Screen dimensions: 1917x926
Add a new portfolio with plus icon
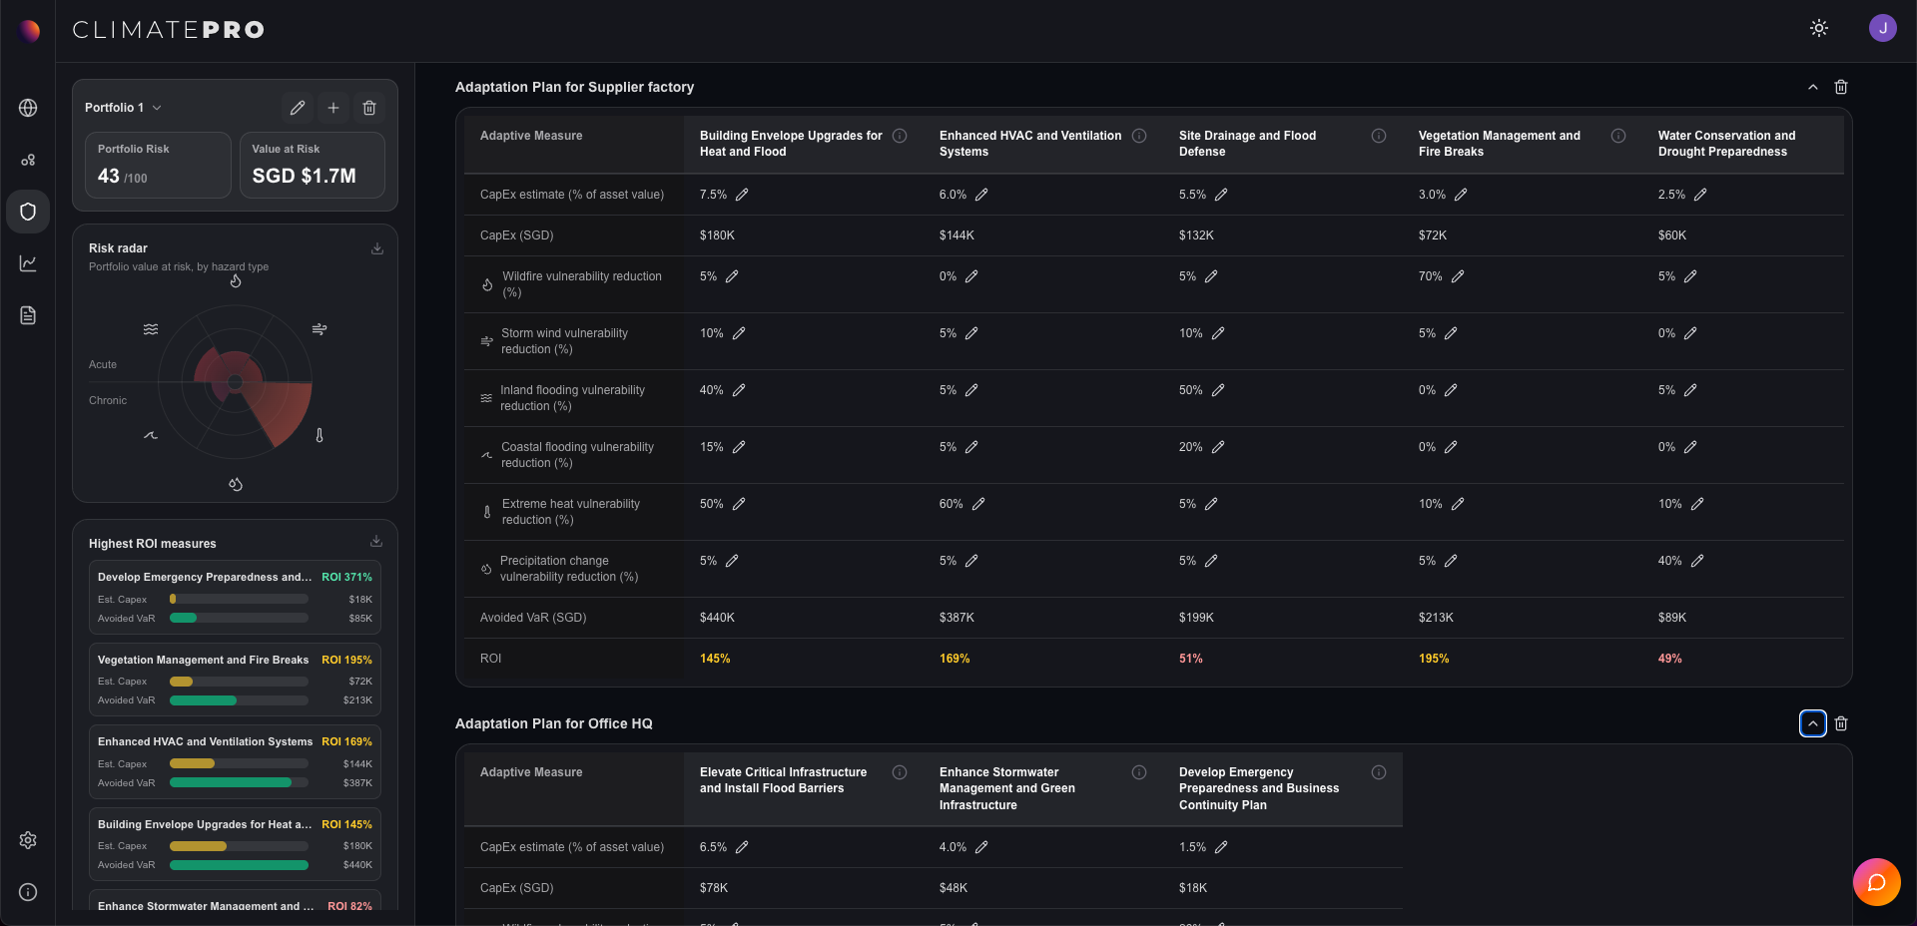click(333, 108)
